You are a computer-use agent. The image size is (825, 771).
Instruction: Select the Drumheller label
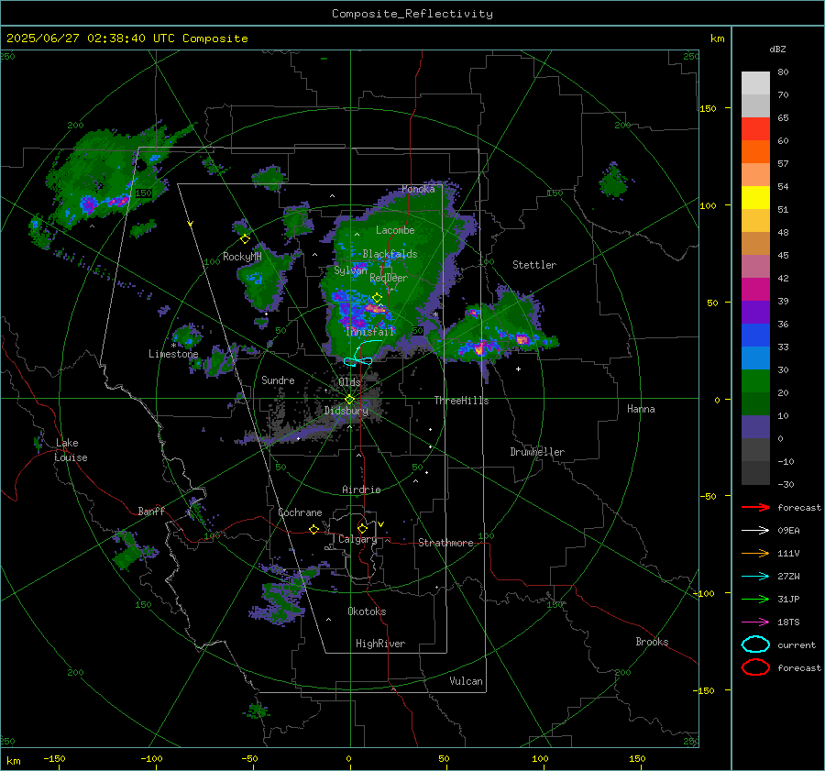point(537,452)
